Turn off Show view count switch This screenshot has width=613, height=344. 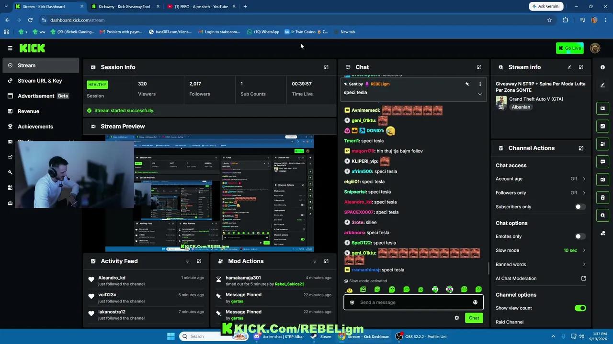580,308
